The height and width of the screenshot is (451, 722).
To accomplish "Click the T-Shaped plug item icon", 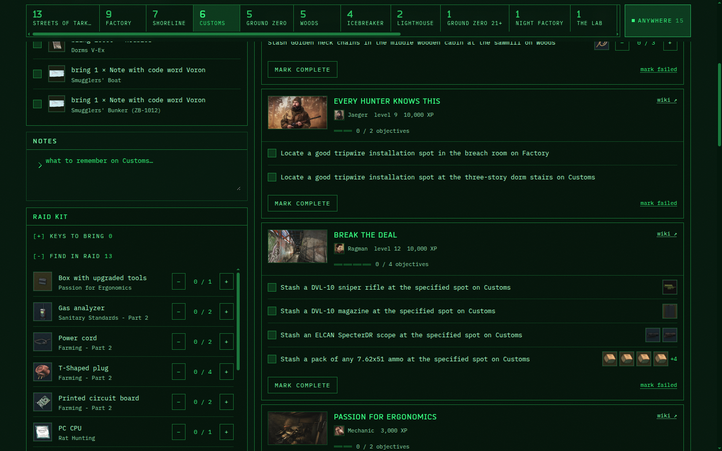I will 43,372.
